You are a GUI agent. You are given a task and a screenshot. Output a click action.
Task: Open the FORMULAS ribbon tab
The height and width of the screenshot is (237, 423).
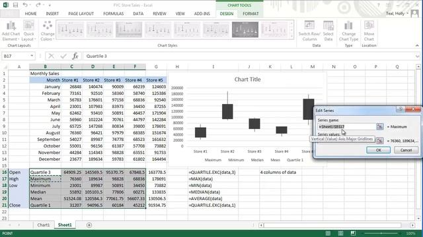pyautogui.click(x=113, y=13)
